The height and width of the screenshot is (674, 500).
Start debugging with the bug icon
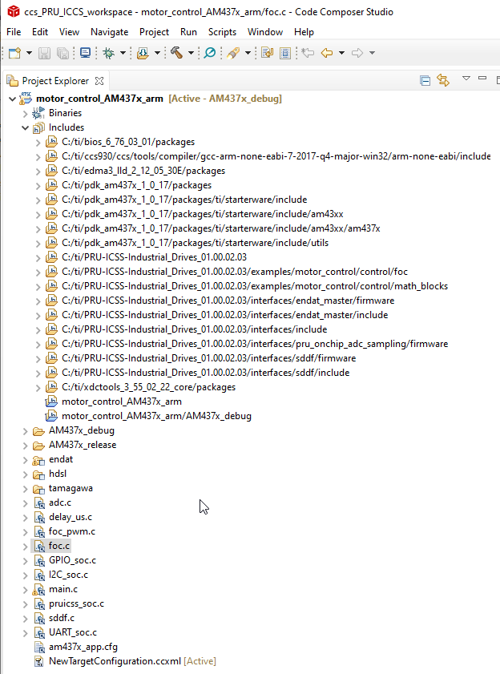109,53
